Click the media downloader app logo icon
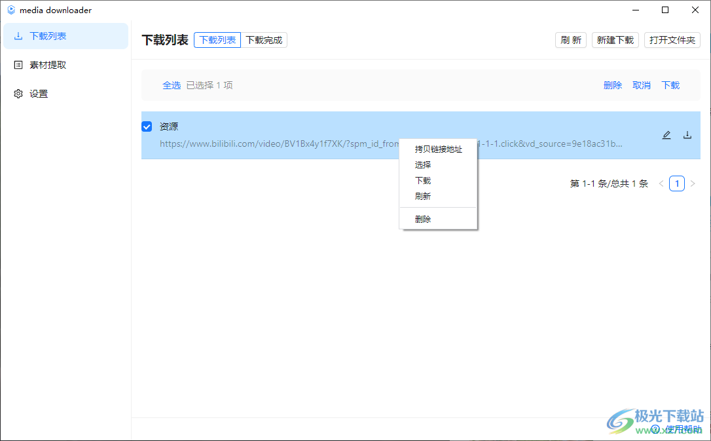This screenshot has height=441, width=711. tap(11, 10)
